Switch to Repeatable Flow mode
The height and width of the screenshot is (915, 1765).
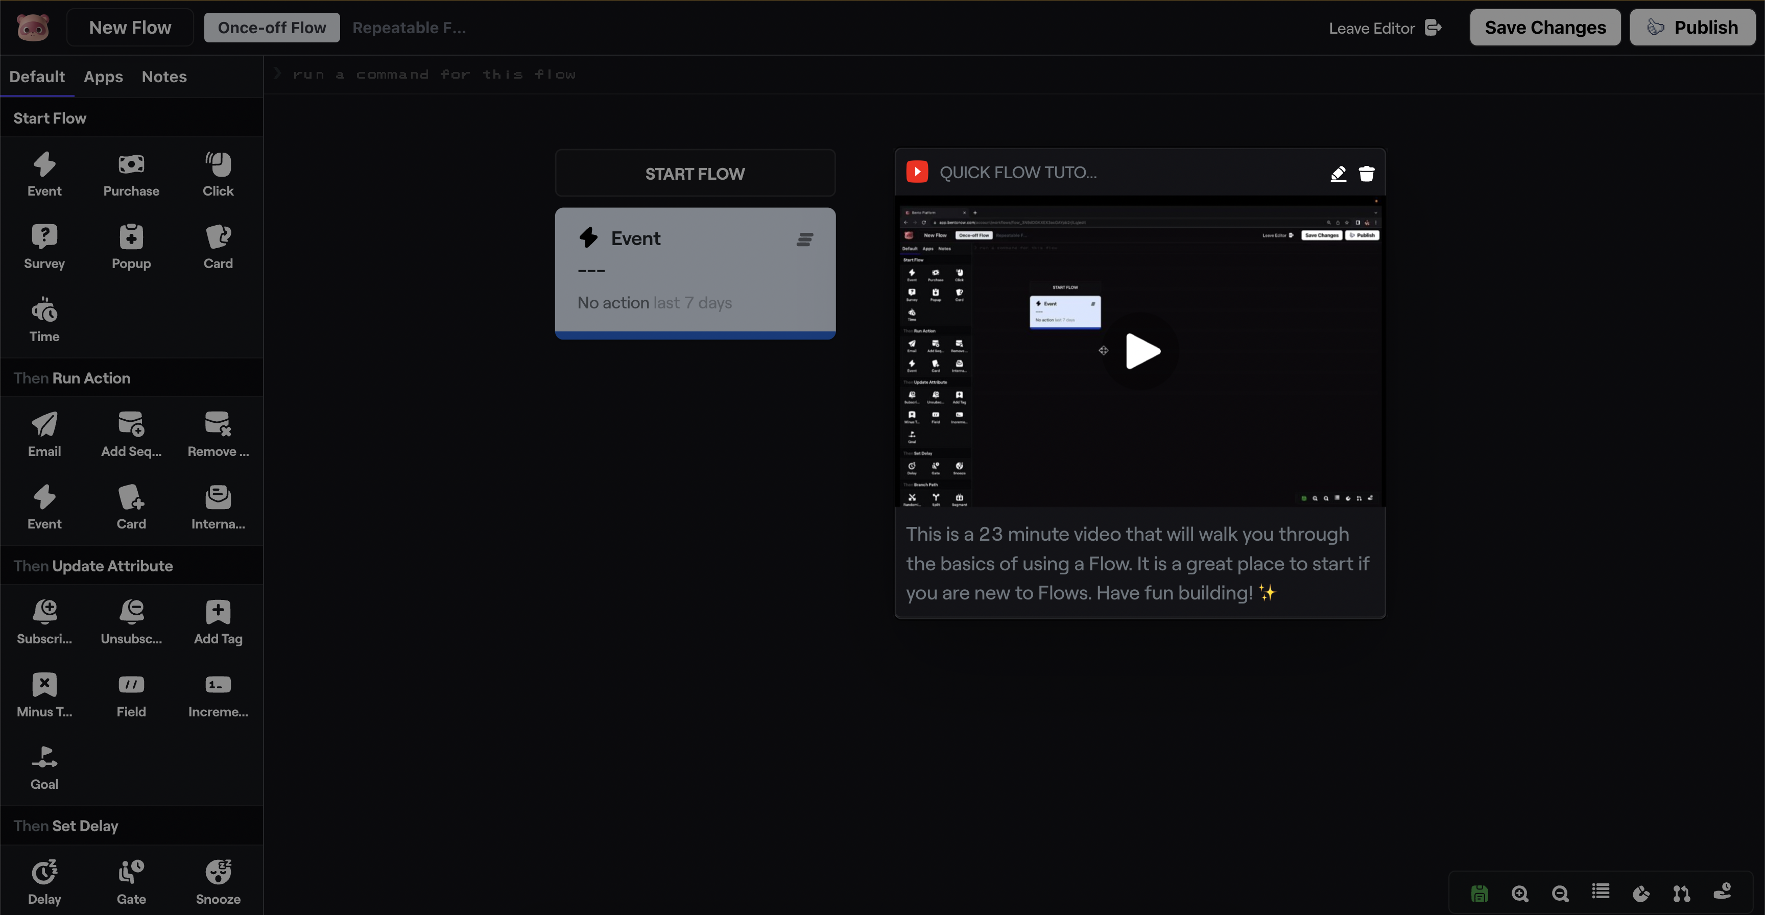[409, 28]
